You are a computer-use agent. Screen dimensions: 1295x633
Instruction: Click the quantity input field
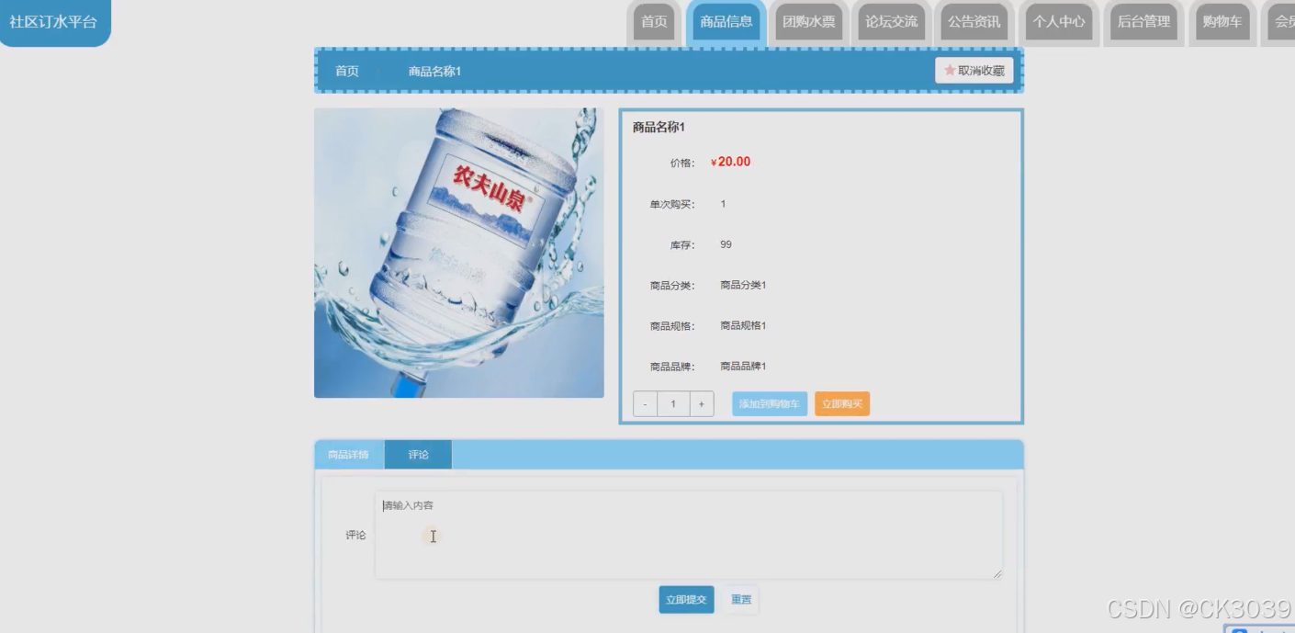(x=673, y=404)
